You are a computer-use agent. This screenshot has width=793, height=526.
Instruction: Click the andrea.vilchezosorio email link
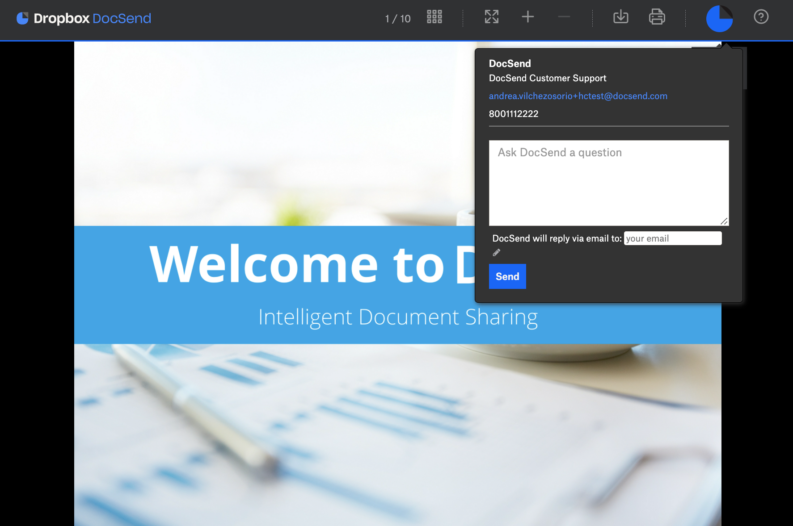tap(578, 96)
